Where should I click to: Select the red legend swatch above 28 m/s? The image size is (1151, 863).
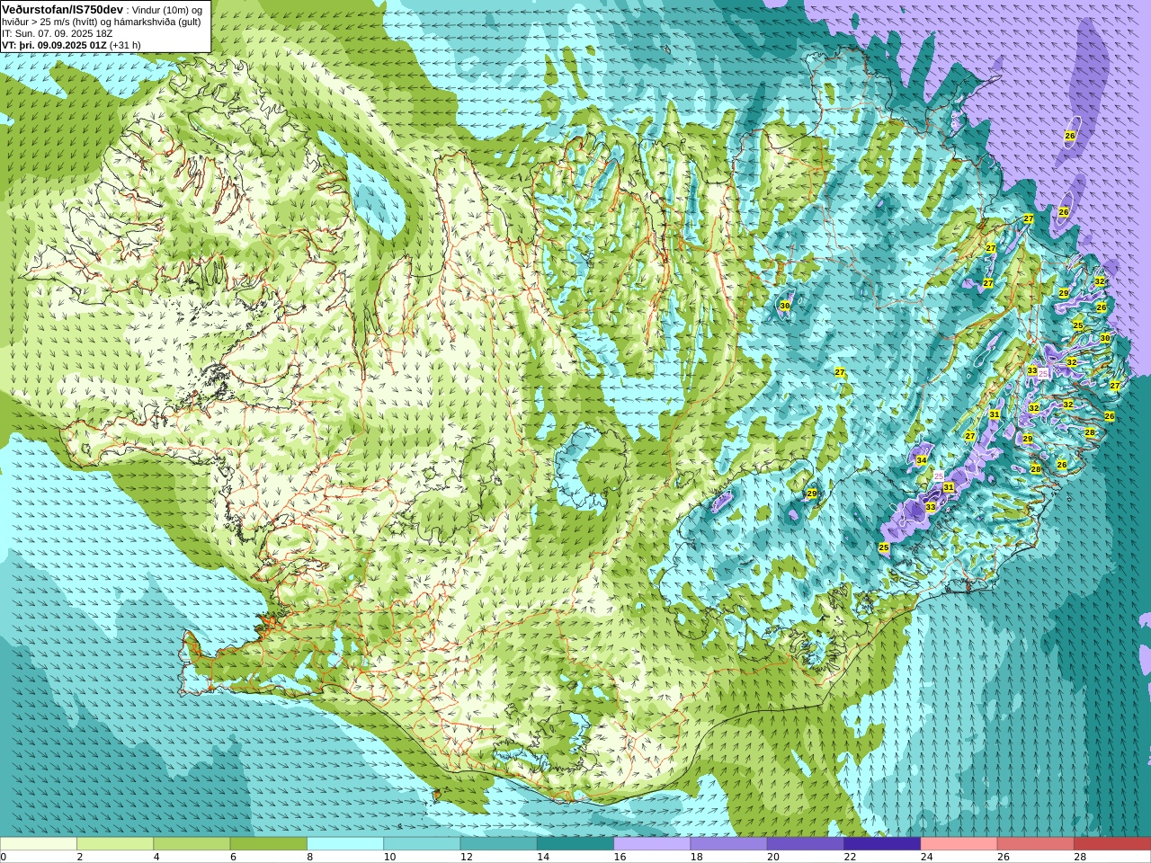1112,844
